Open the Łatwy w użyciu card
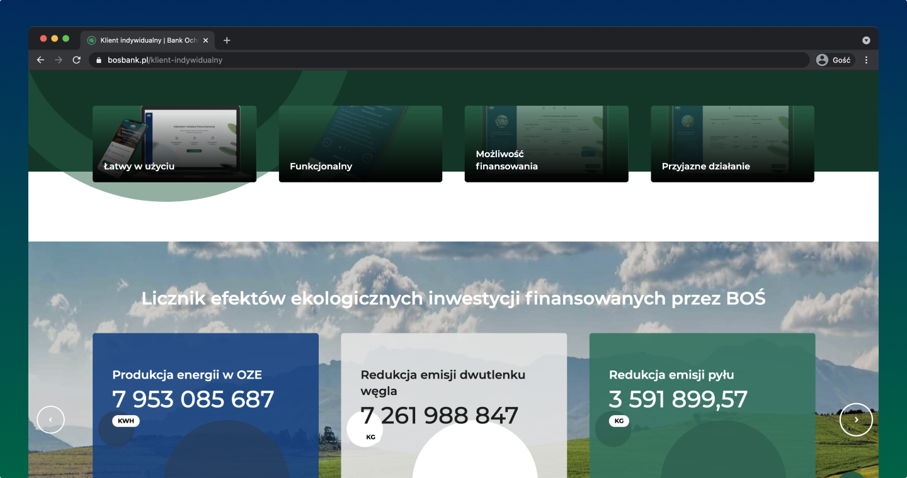The image size is (907, 478). coord(174,144)
